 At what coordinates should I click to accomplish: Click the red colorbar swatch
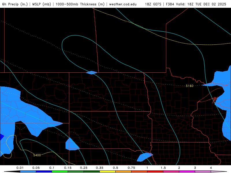pos(155,172)
